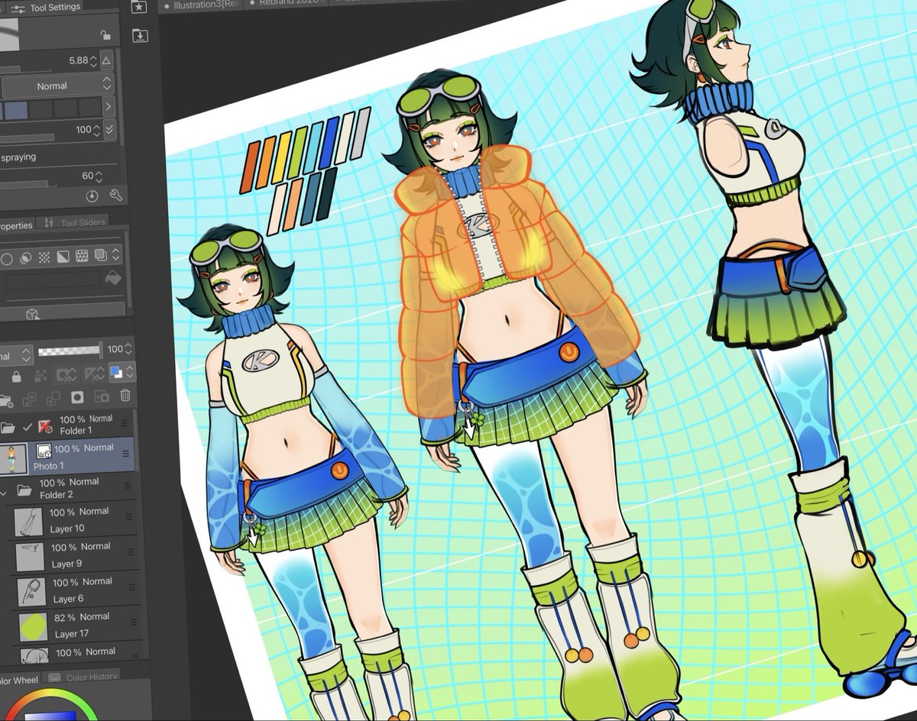Open the layer blending mode dropdown
The image size is (917, 721).
[x=16, y=356]
